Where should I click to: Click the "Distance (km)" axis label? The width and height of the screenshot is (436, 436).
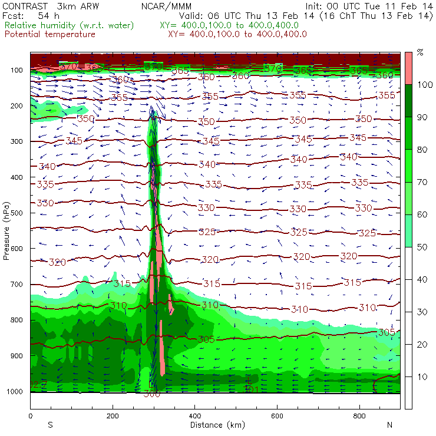pyautogui.click(x=217, y=425)
